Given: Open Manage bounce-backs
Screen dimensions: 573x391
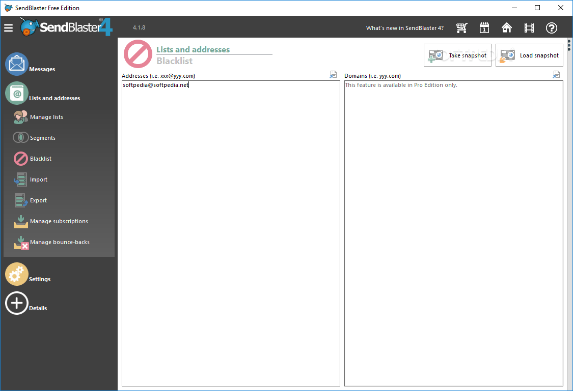Looking at the screenshot, I should [x=61, y=242].
